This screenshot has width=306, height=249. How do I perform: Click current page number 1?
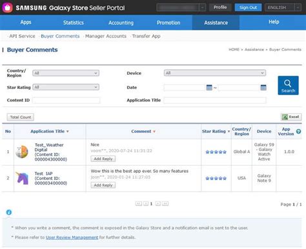151,204
